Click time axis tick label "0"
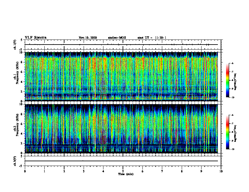 point(25,171)
